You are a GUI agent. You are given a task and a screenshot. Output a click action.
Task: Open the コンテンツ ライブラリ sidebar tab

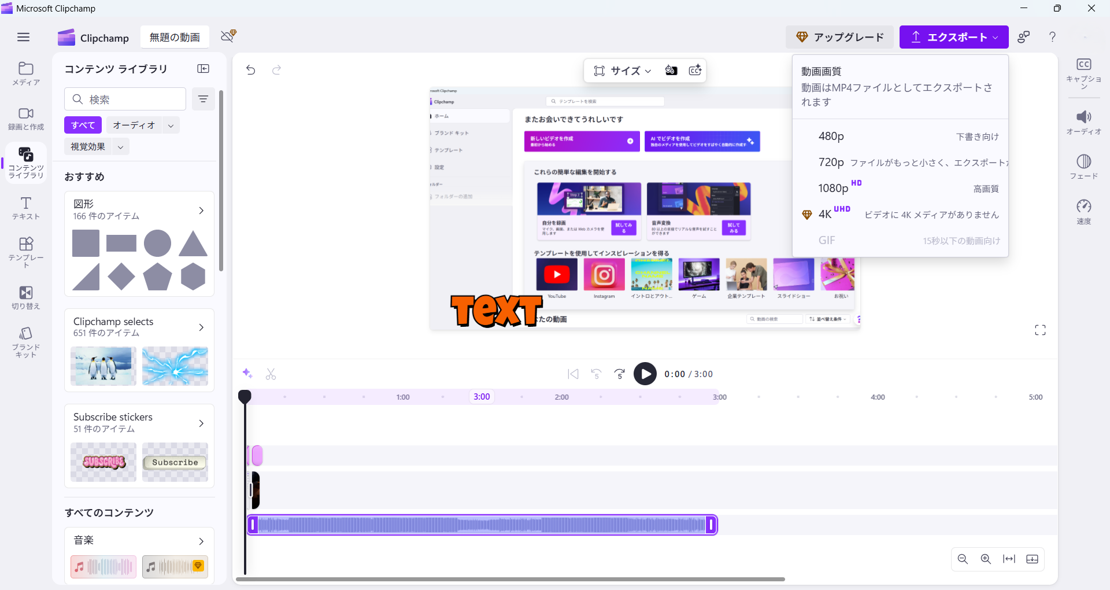(26, 163)
